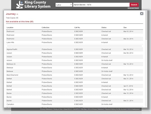Select the Carnation location cell
Image resolution: width=151 pixels, height=114 pixels.
coord(10,104)
